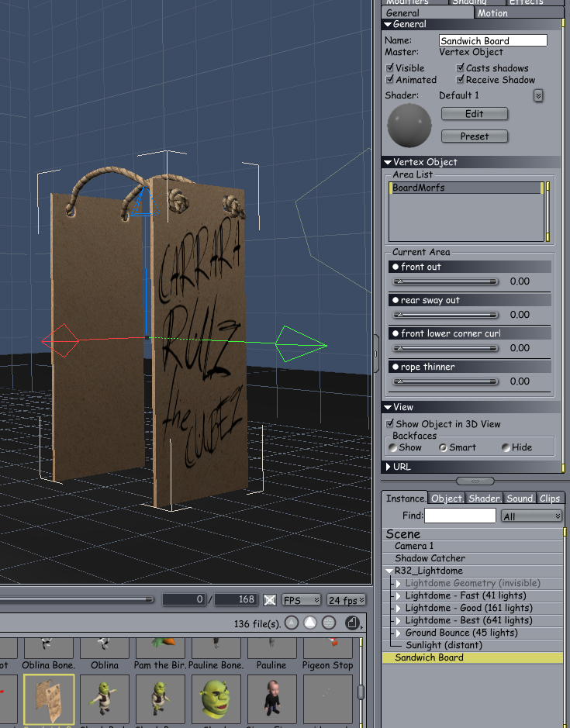Click the red X-axis manipulator handle

point(60,340)
